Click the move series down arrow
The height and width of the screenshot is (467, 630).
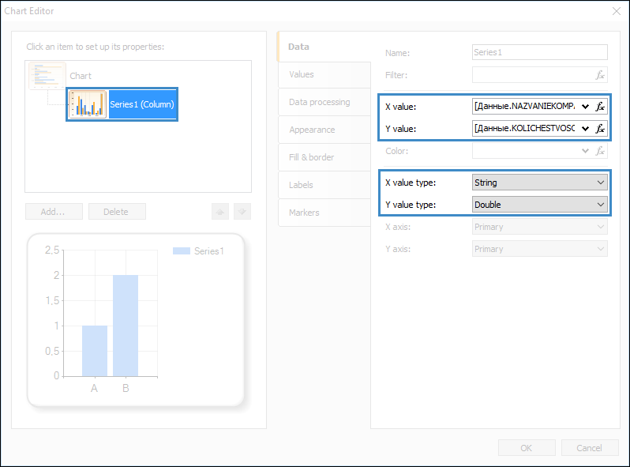tap(242, 212)
